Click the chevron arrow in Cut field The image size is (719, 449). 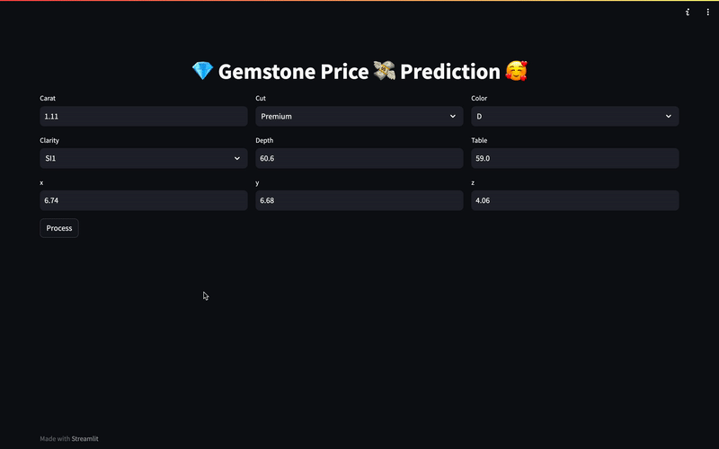(453, 117)
